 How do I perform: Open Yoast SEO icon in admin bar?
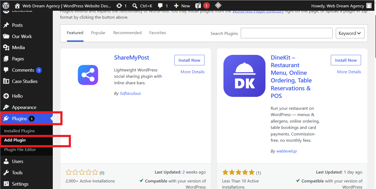click(x=199, y=6)
